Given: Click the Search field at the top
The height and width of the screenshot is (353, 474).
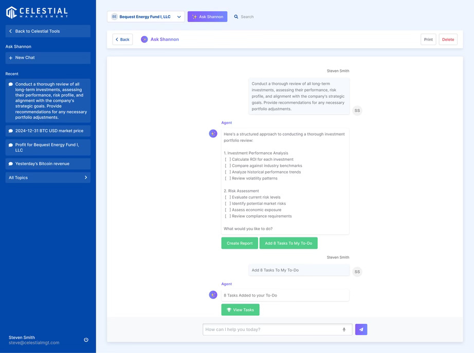Looking at the screenshot, I should click(247, 16).
